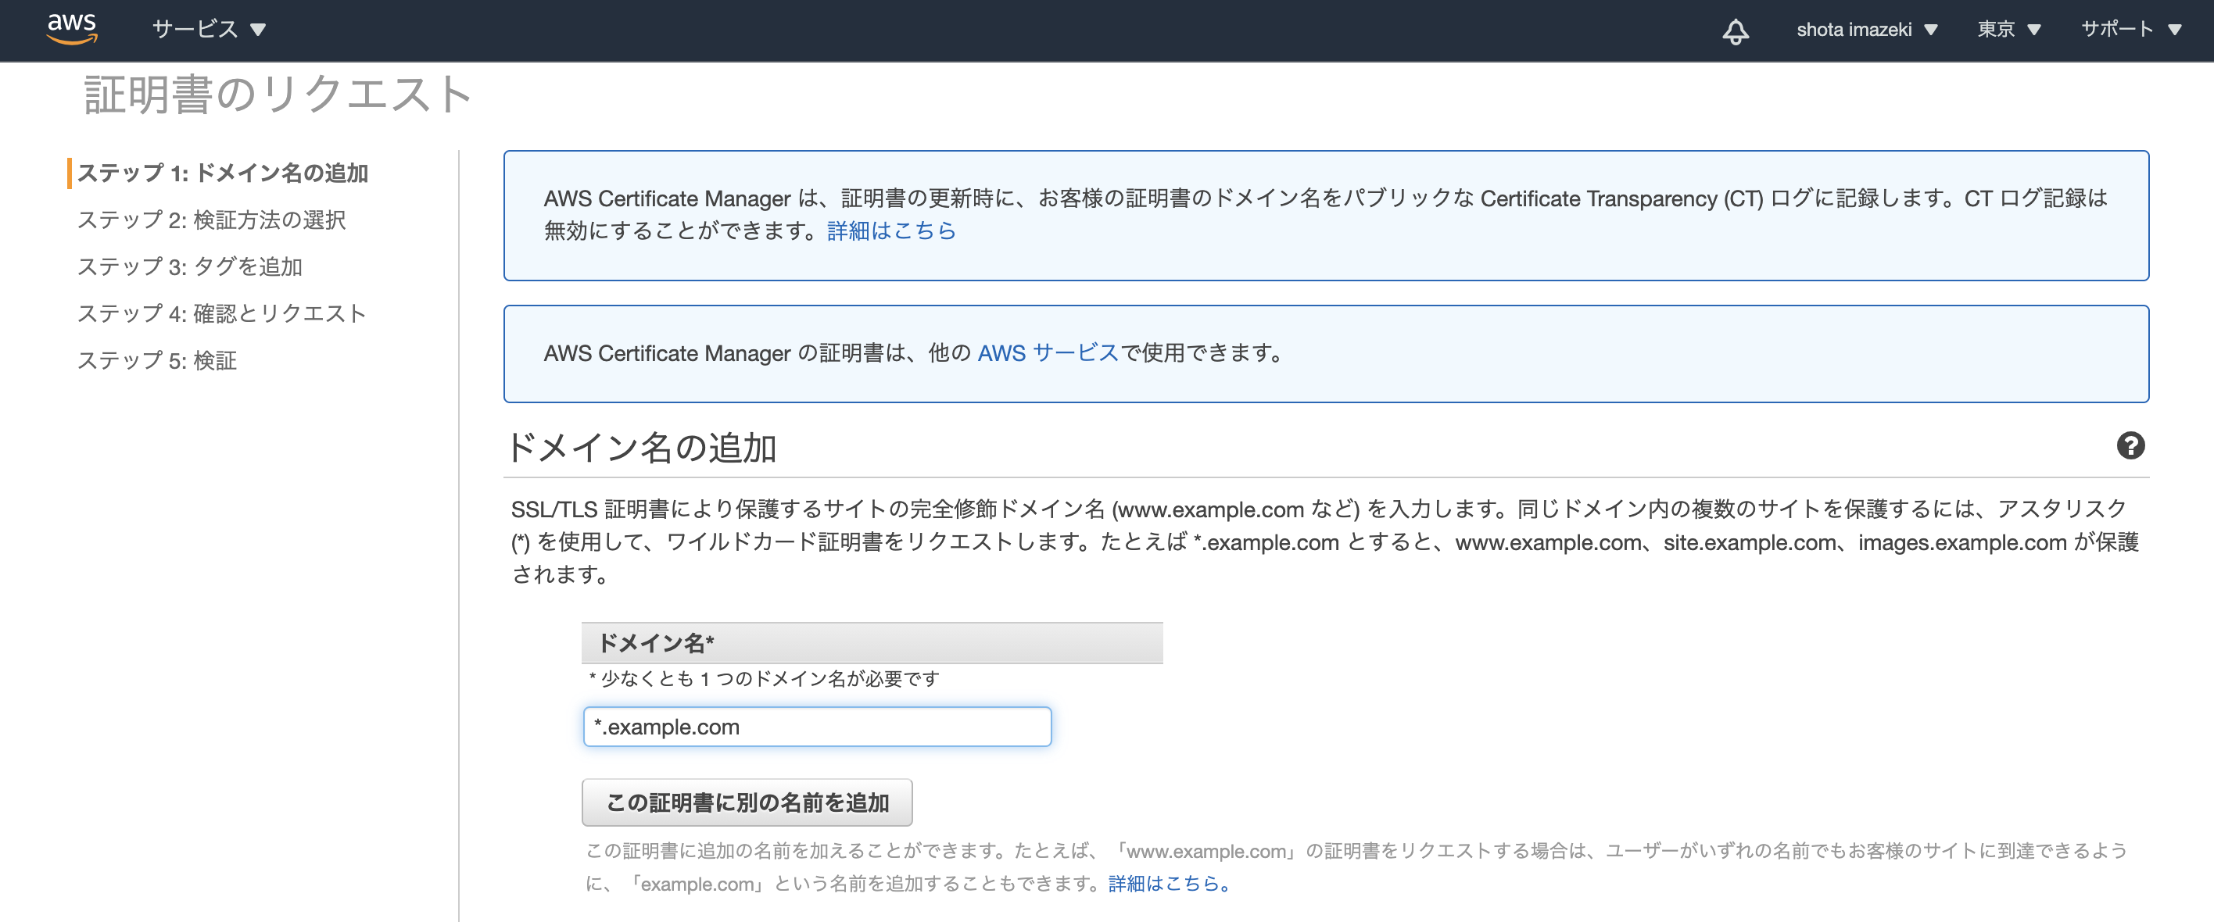Click the ドメイン名* column header
Screen dimensions: 2214x922
872,643
